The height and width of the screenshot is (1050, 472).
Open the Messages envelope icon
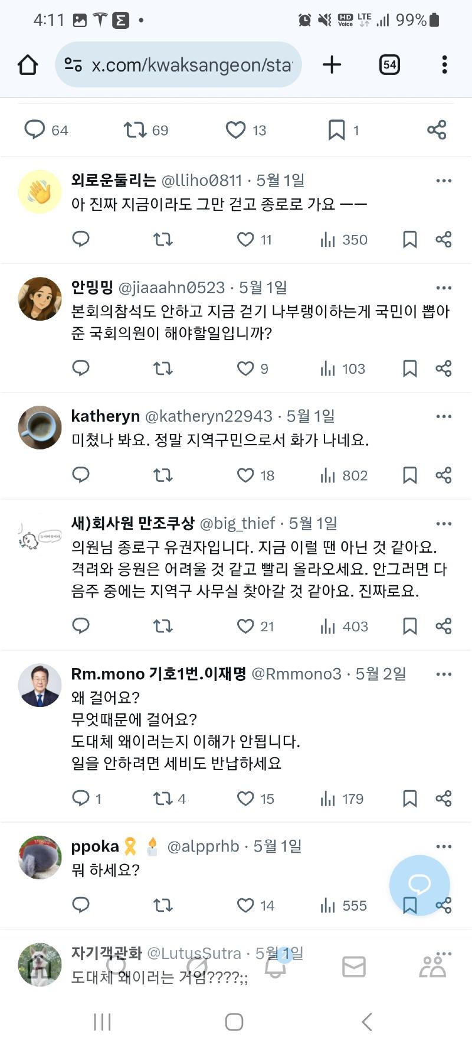pyautogui.click(x=354, y=967)
